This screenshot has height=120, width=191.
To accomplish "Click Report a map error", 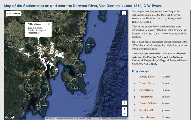I will [121, 118].
